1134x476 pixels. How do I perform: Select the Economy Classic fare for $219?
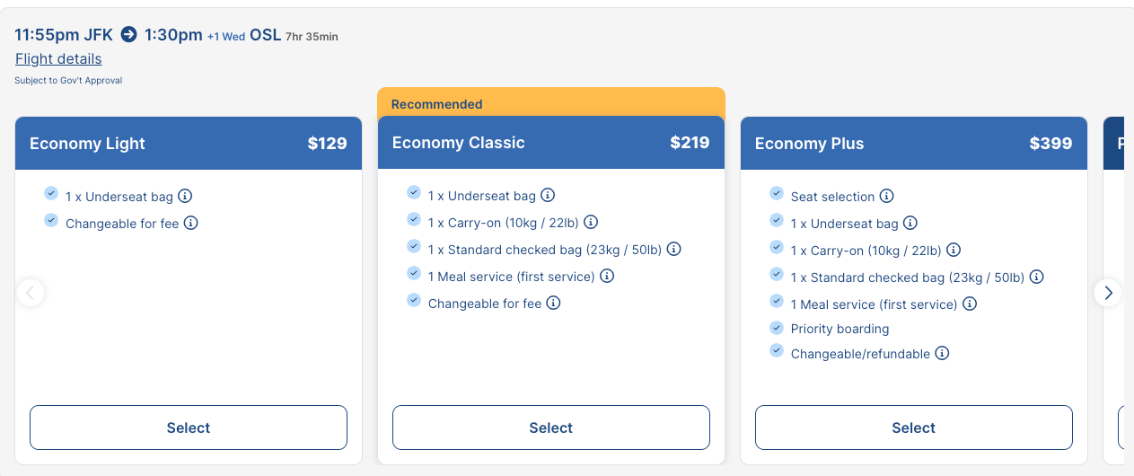pos(551,428)
